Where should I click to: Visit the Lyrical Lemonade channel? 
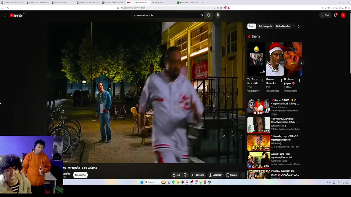[x=278, y=126]
